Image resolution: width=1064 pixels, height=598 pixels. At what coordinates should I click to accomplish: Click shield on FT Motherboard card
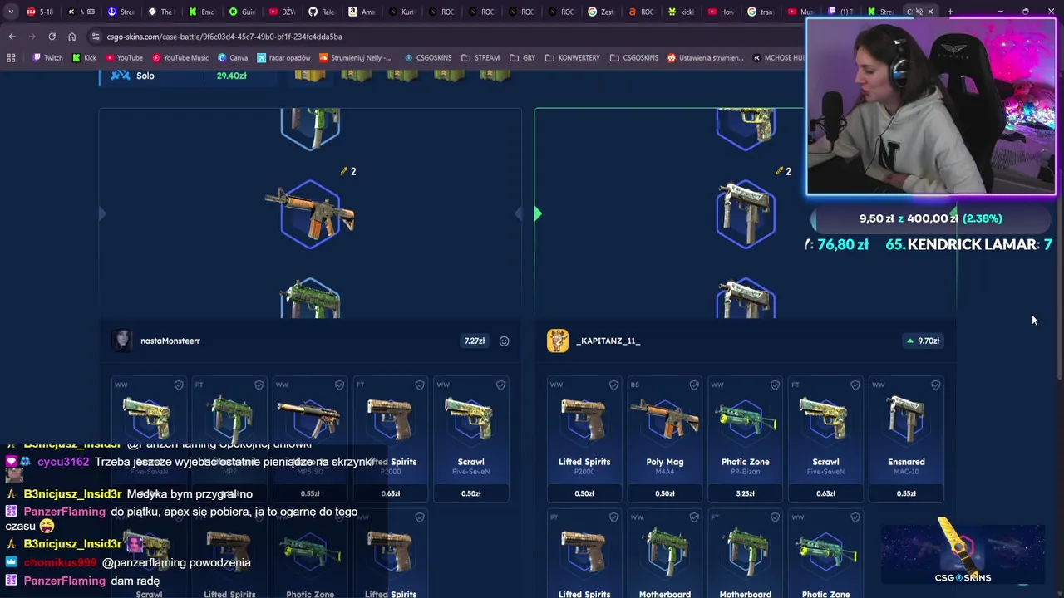(x=775, y=517)
